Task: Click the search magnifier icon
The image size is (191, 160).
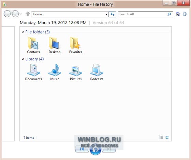Action: [169, 14]
